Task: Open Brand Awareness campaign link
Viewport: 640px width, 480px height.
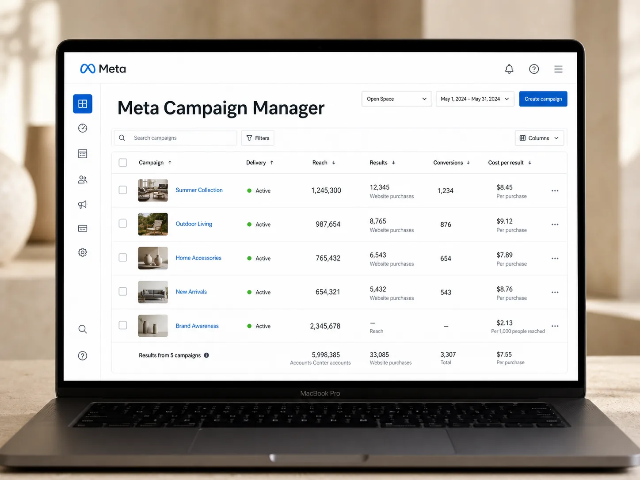Action: coord(197,326)
